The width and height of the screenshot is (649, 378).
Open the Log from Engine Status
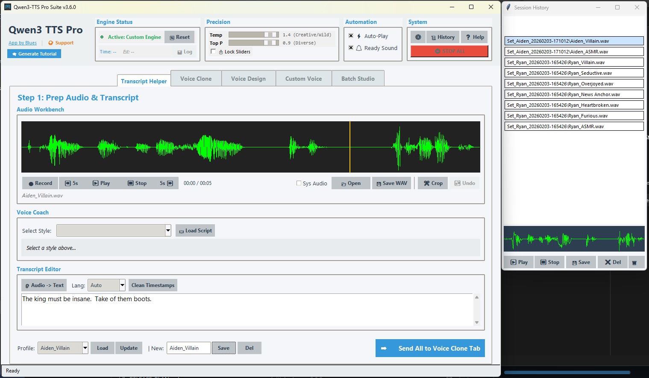click(185, 52)
